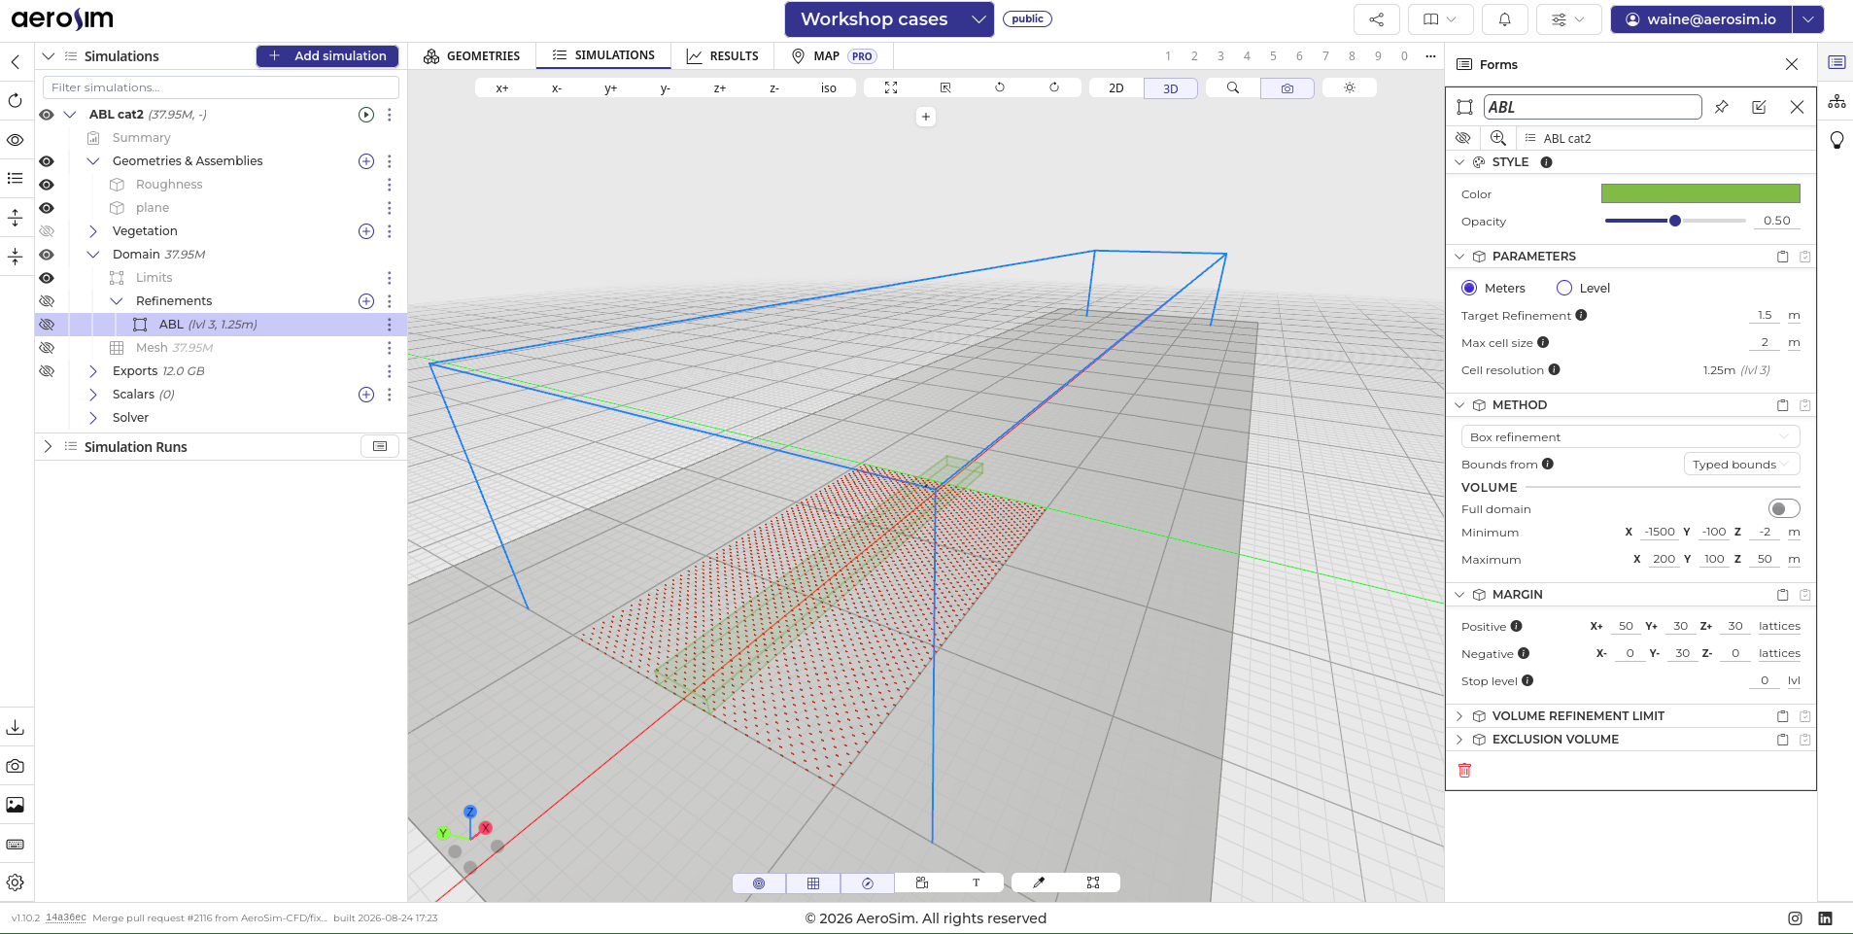Run the ABL cat2 simulation play icon
The width and height of the screenshot is (1853, 934).
tap(366, 115)
